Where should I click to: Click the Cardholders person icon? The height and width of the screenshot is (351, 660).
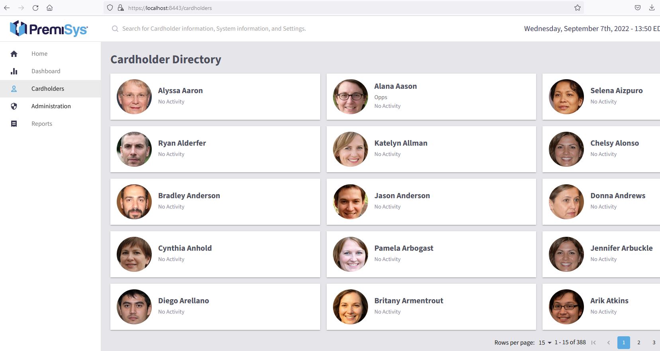pyautogui.click(x=14, y=89)
